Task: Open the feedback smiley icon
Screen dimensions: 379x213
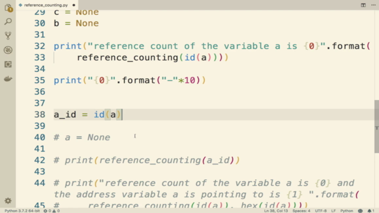Action: point(360,211)
